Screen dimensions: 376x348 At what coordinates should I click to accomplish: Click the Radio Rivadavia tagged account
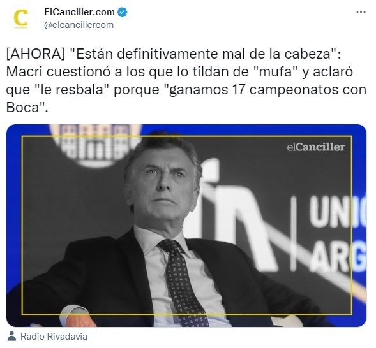click(x=54, y=337)
